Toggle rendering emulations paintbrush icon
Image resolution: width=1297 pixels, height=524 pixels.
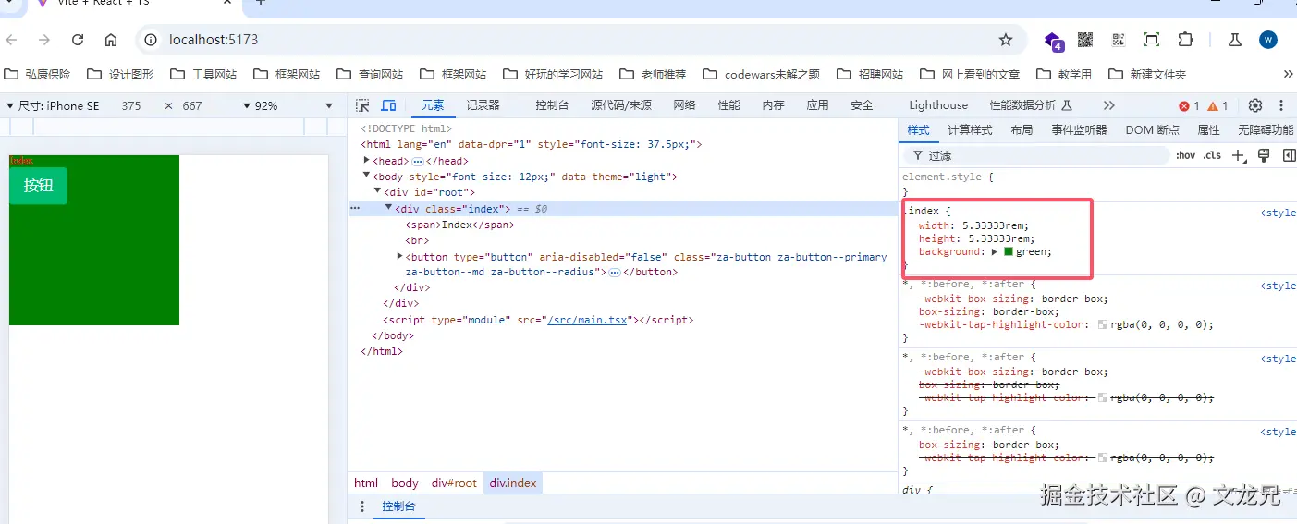point(1264,155)
